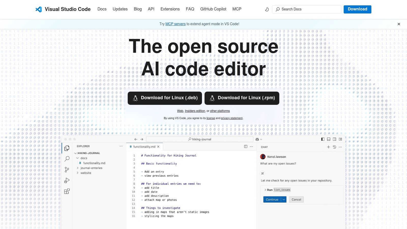Open the Search icon in activity bar
Screen dimensions: 407x229
coord(67,159)
